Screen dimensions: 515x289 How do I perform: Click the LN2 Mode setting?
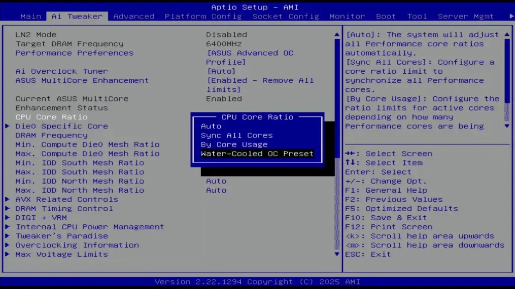(46, 34)
